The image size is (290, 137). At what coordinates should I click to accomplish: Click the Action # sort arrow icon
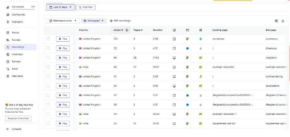tap(127, 30)
